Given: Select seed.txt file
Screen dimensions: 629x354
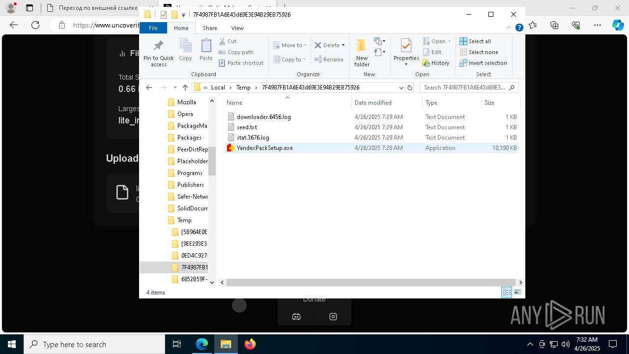Looking at the screenshot, I should coord(372,127).
